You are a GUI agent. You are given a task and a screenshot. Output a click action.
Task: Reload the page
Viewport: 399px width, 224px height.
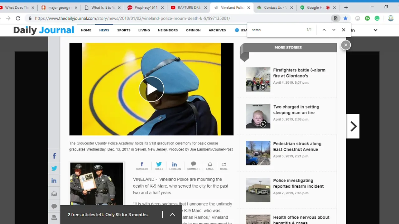[18, 18]
